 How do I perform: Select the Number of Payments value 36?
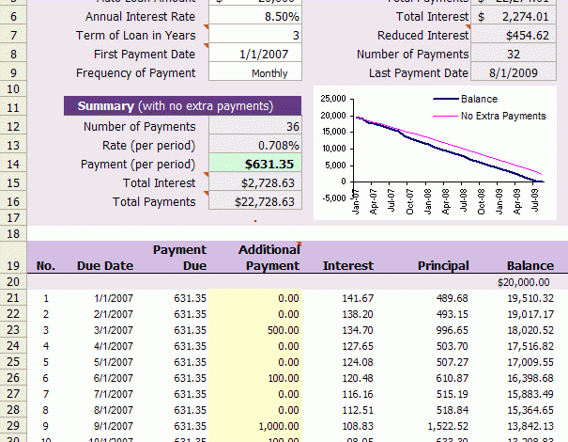click(x=255, y=126)
